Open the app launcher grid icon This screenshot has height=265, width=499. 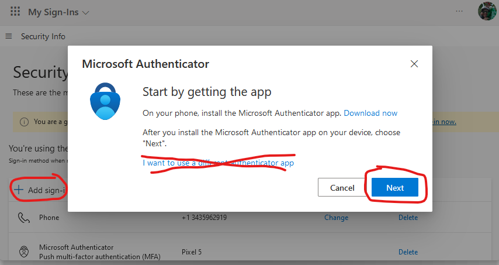coord(15,12)
